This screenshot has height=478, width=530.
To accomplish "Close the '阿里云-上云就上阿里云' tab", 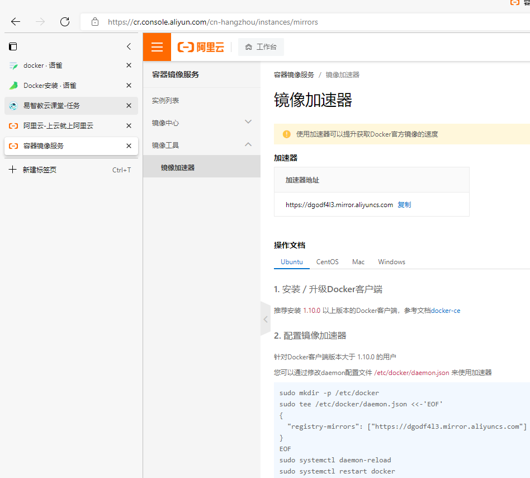I will [x=129, y=126].
